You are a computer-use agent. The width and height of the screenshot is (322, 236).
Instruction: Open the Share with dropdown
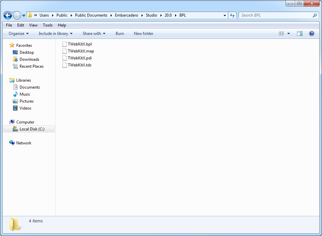94,34
